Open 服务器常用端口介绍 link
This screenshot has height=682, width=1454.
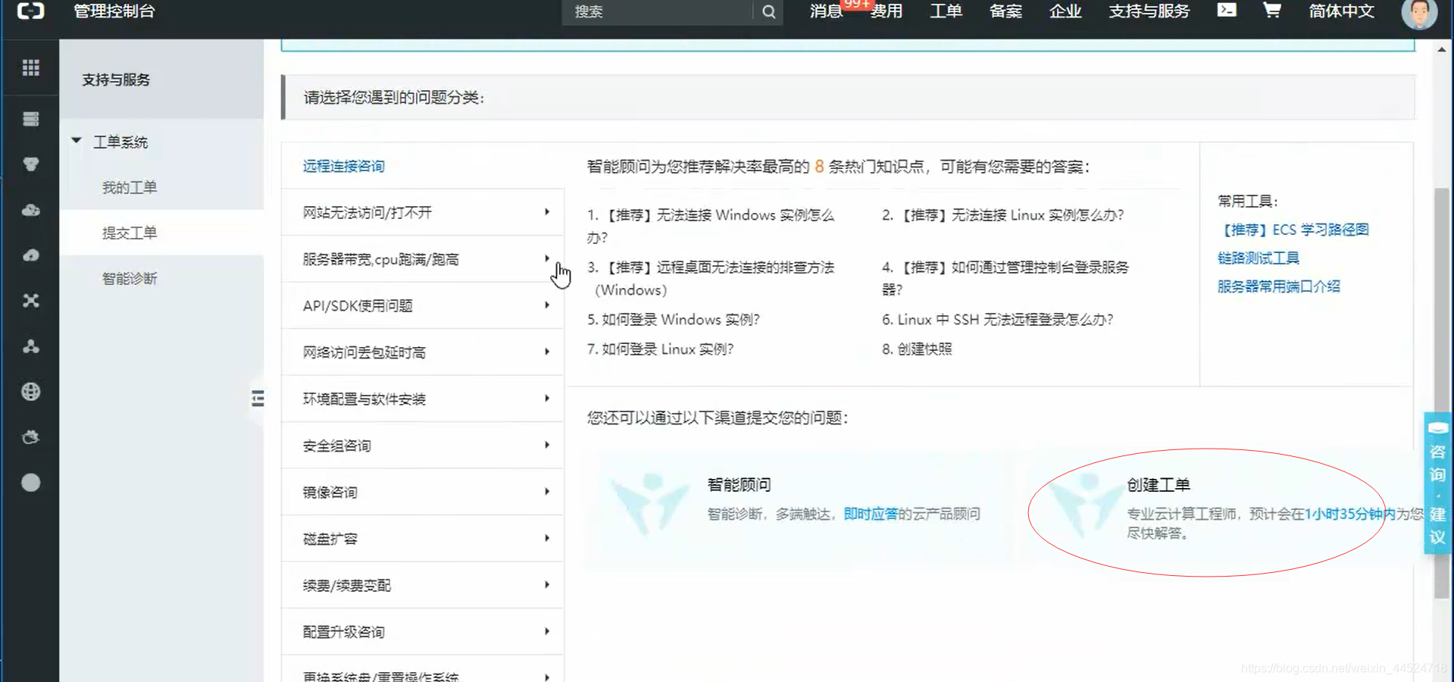pos(1279,286)
